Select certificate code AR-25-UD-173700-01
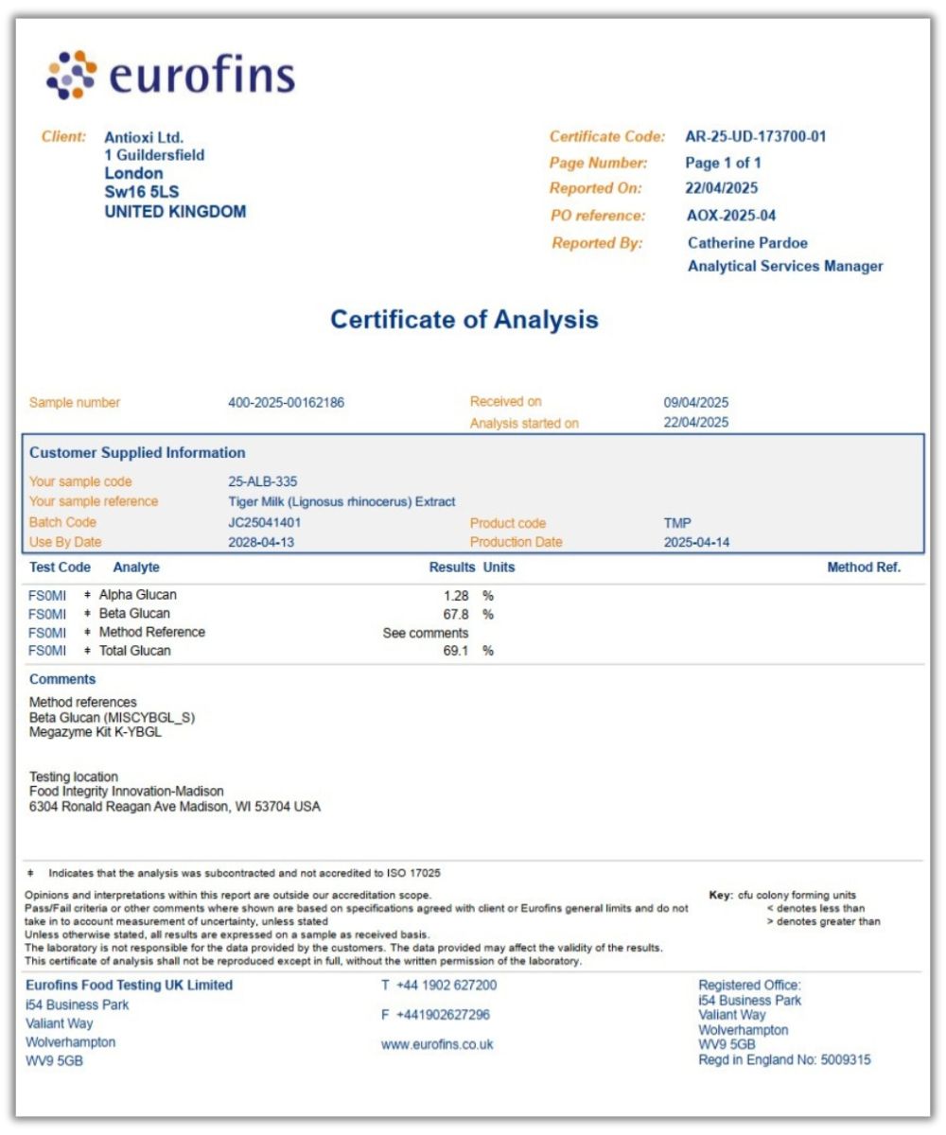946x1135 pixels. pos(756,136)
